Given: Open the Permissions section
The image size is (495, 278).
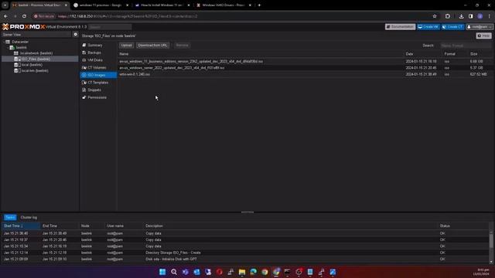Looking at the screenshot, I should 97,97.
